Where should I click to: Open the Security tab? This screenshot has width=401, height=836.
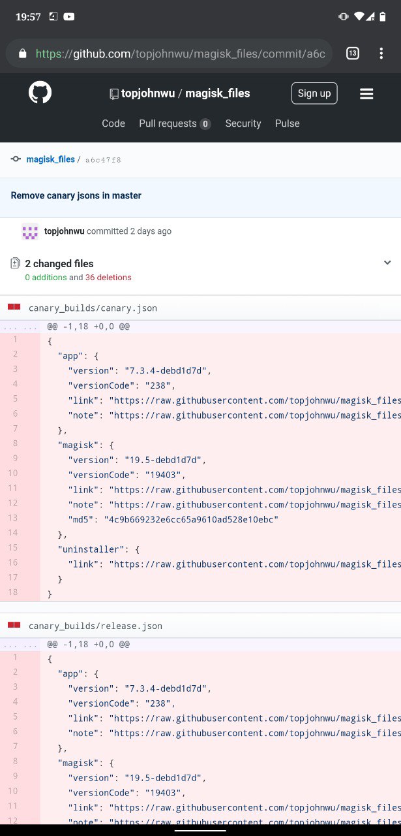point(243,123)
